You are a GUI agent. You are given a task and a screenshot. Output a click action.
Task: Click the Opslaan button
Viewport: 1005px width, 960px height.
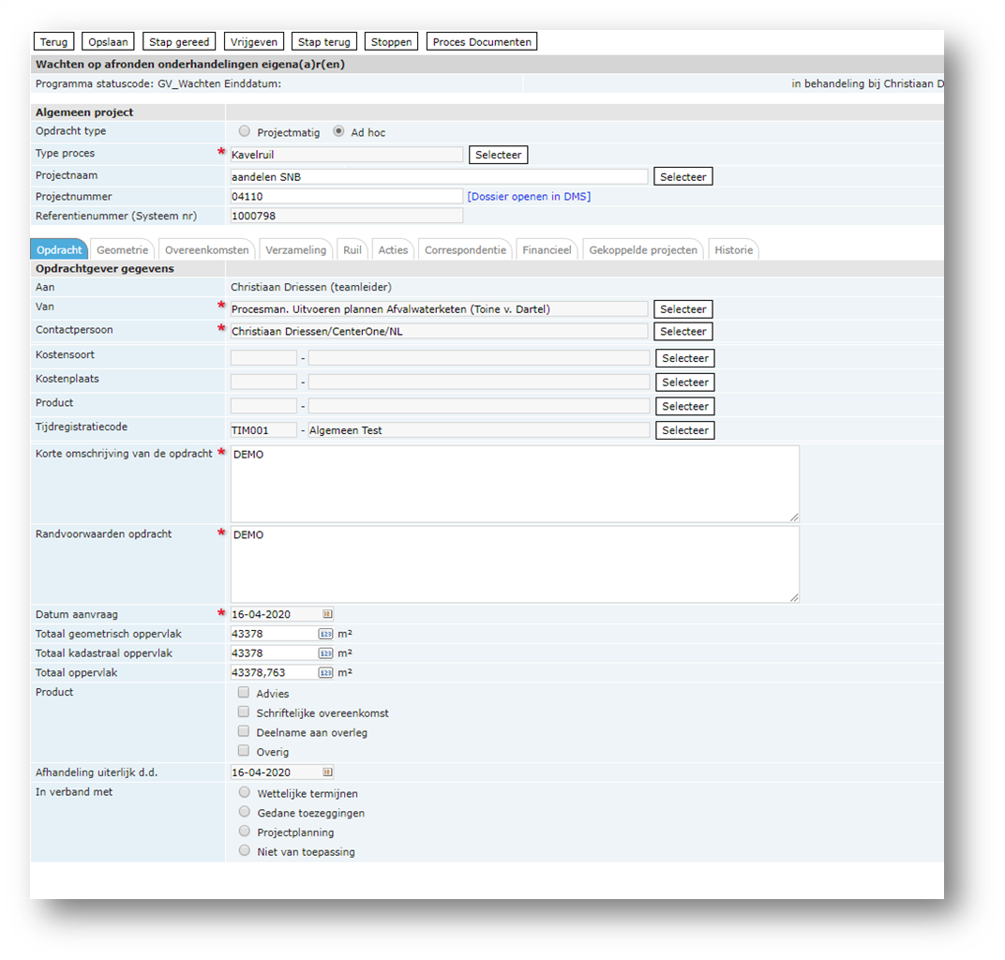coord(108,42)
